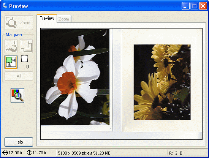Open the color densitometer magnifier tool
Screen dimensions: 209x158
point(17,95)
